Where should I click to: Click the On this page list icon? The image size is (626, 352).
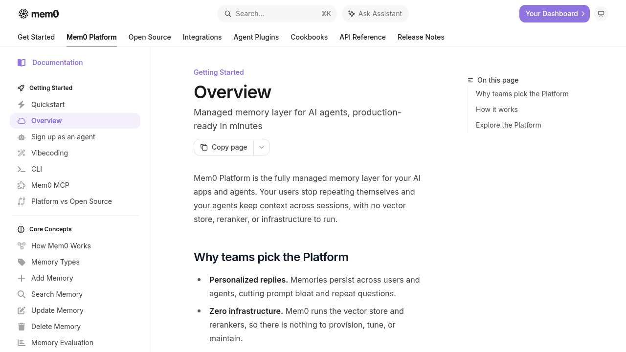[x=470, y=80]
